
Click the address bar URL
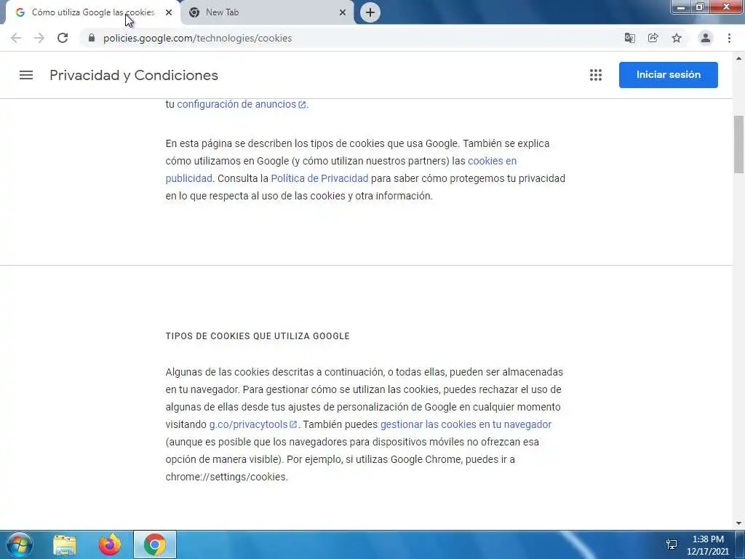click(198, 38)
